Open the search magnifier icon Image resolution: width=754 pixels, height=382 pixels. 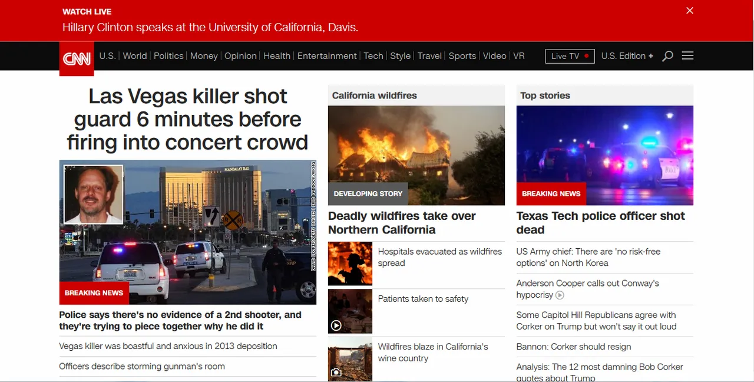point(667,56)
